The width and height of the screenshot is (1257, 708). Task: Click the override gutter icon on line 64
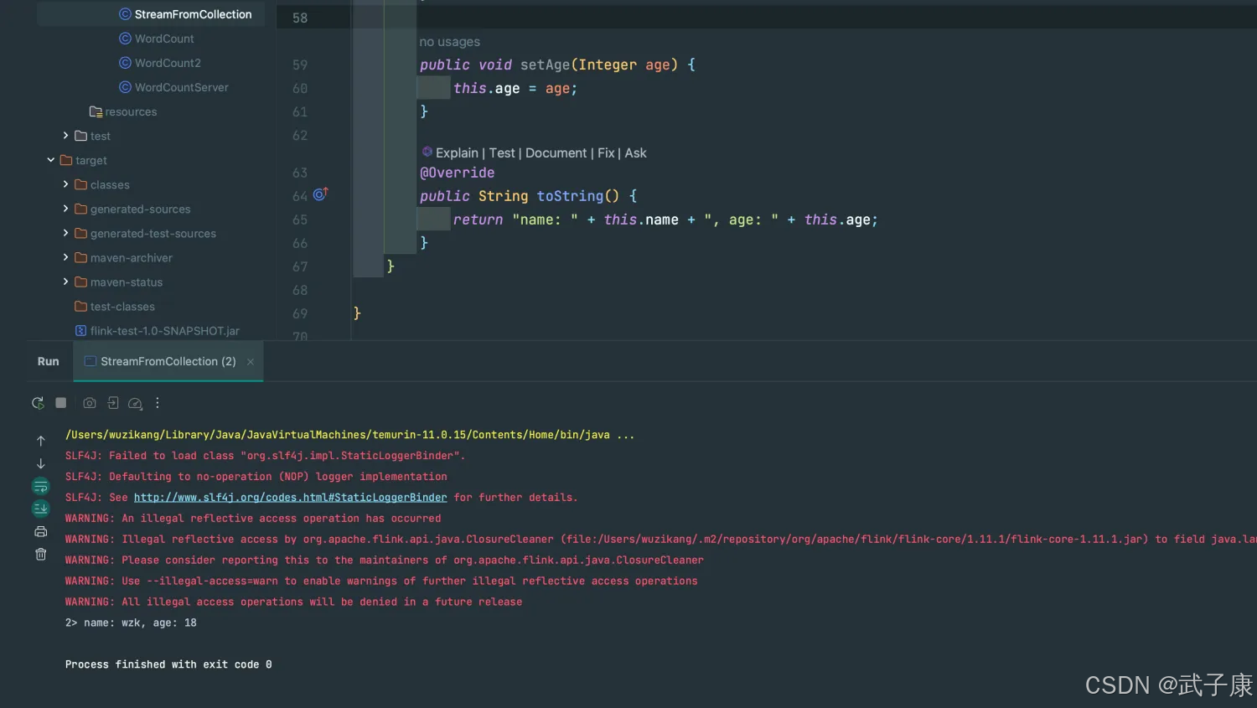(319, 194)
